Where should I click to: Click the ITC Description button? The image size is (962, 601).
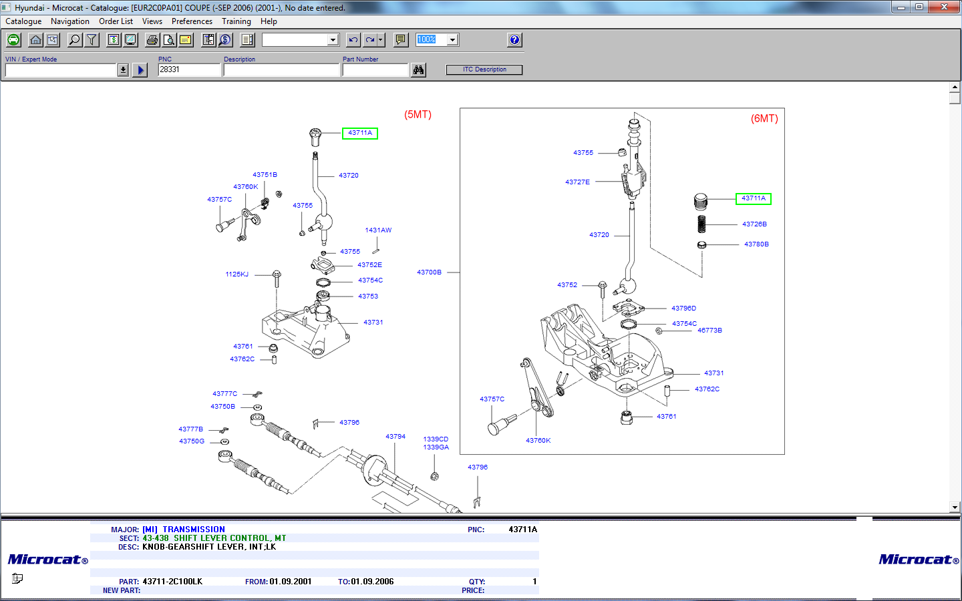pyautogui.click(x=484, y=69)
